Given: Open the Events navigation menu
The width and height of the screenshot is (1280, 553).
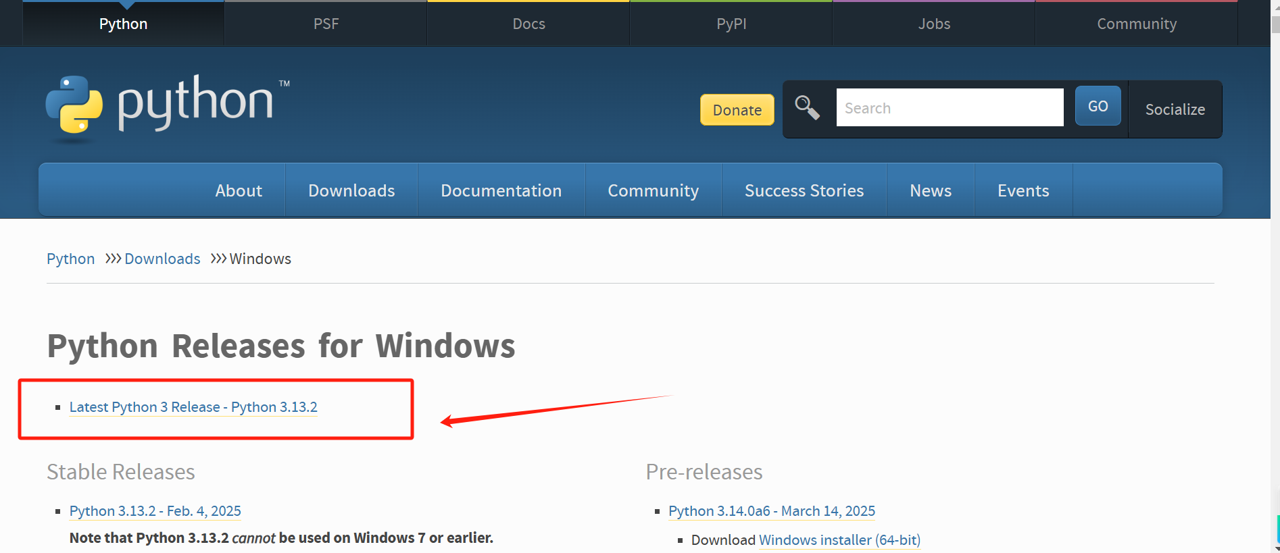Looking at the screenshot, I should point(1023,190).
